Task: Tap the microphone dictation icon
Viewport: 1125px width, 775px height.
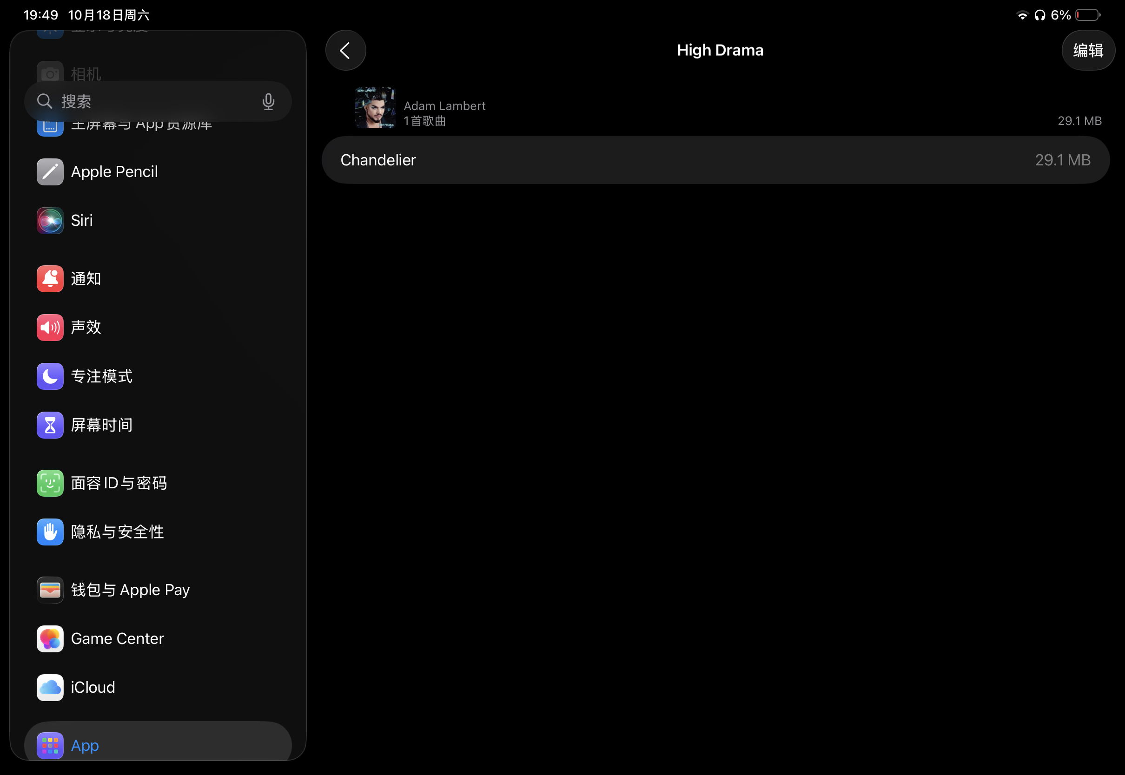Action: (x=268, y=101)
